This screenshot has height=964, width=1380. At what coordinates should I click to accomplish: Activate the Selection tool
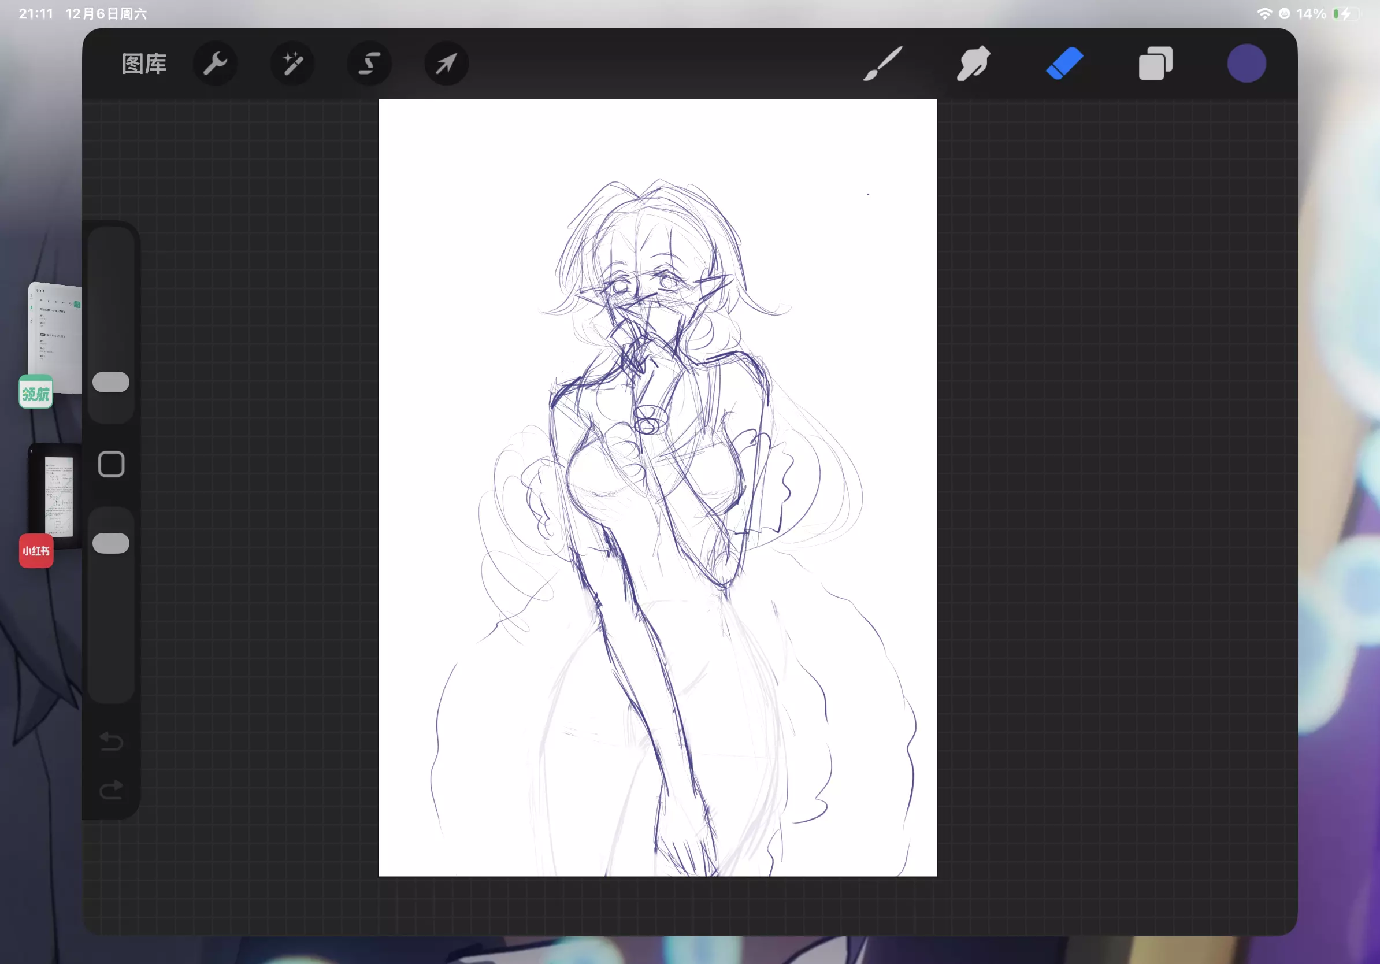coord(369,64)
